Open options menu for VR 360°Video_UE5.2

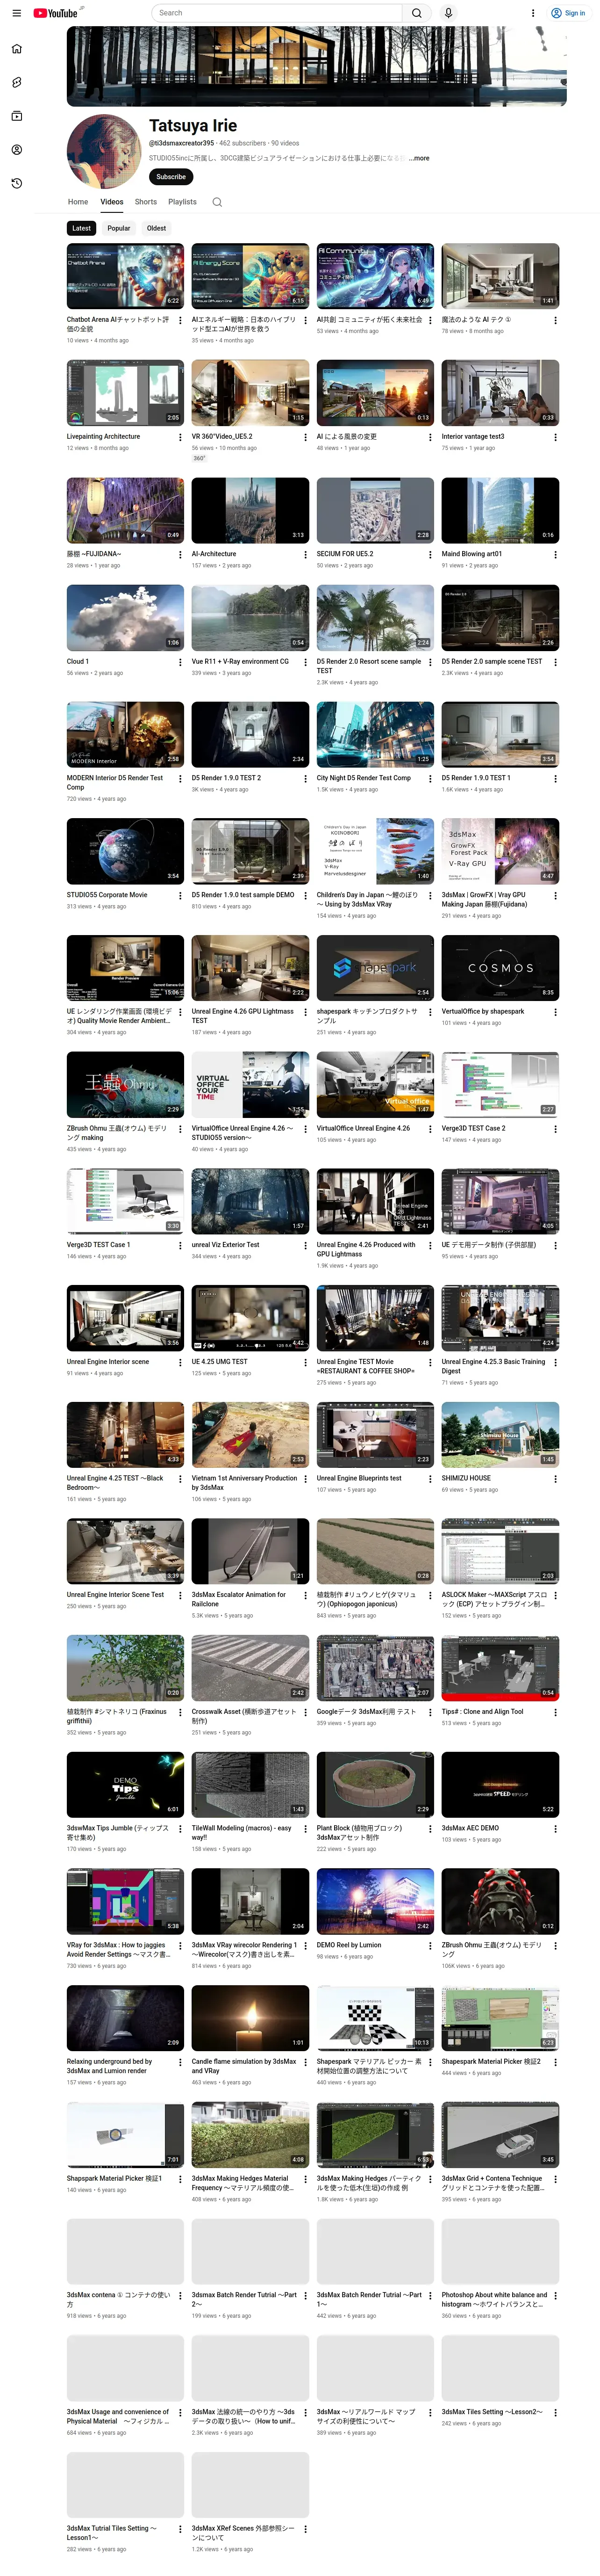306,437
